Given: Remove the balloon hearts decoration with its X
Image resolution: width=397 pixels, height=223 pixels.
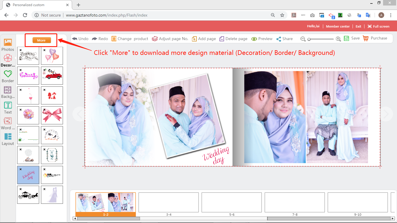Looking at the screenshot, I should [x=44, y=50].
